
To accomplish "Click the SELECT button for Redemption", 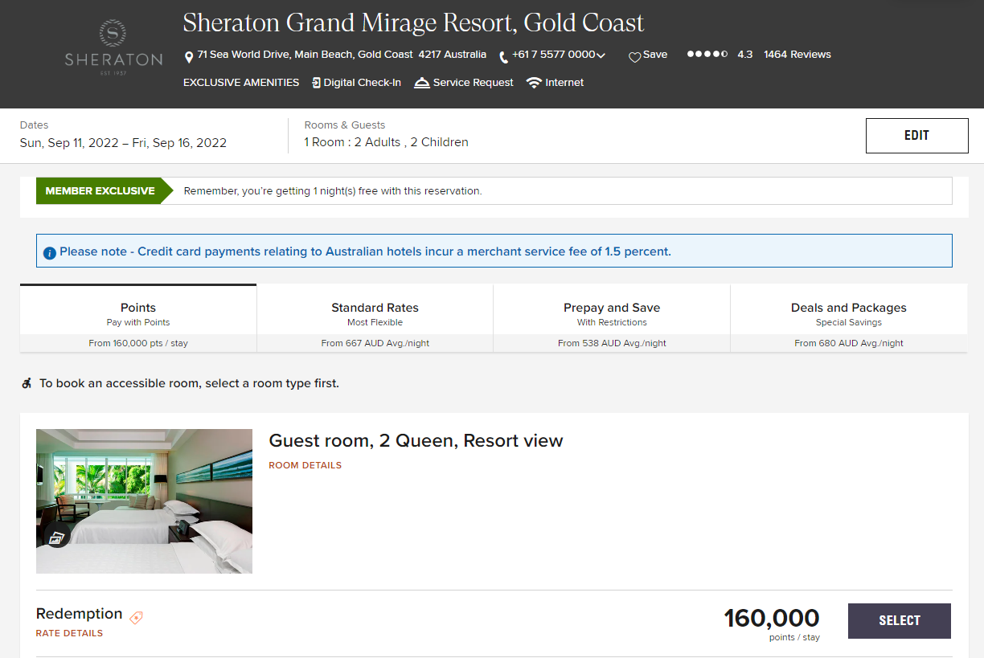I will coord(900,621).
